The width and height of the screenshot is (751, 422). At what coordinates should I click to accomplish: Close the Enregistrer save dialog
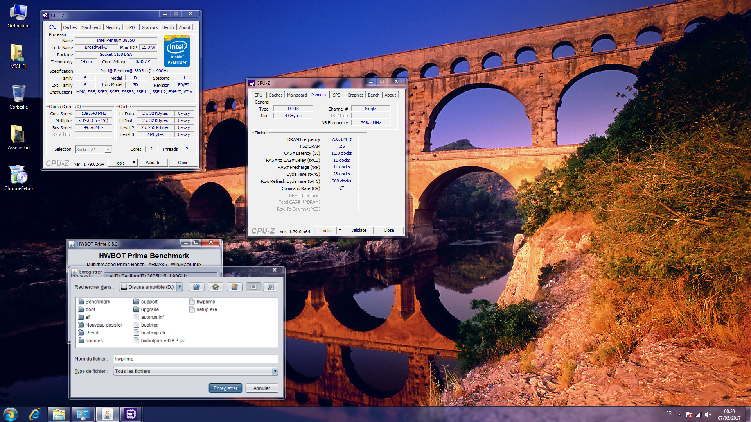[x=275, y=270]
